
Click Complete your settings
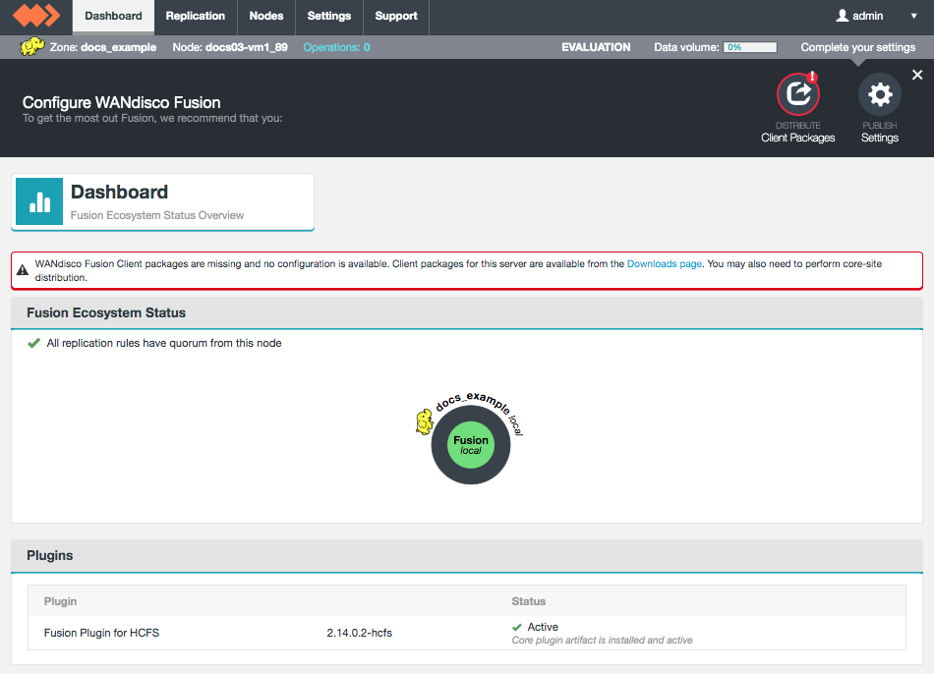pos(857,47)
